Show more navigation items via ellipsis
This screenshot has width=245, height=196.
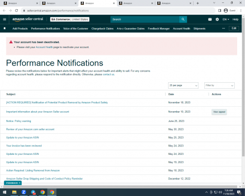[223, 28]
